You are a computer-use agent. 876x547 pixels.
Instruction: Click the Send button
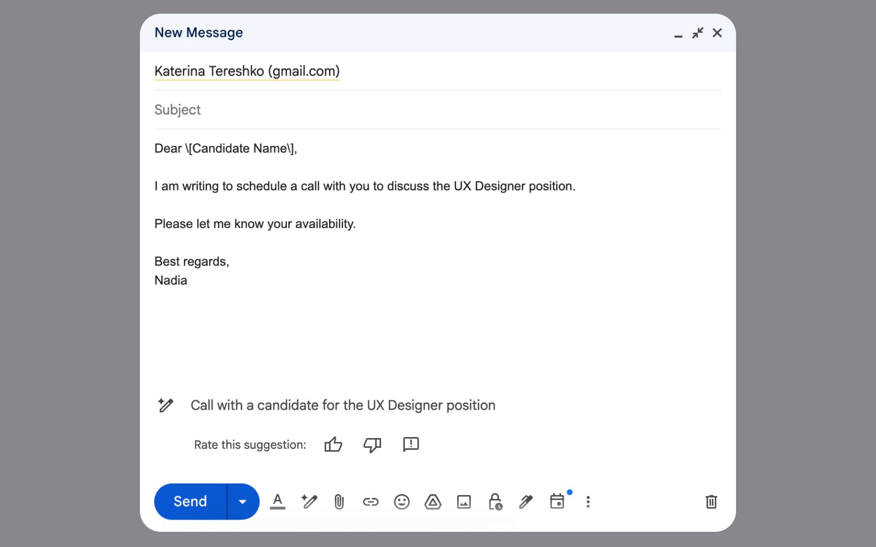(190, 501)
